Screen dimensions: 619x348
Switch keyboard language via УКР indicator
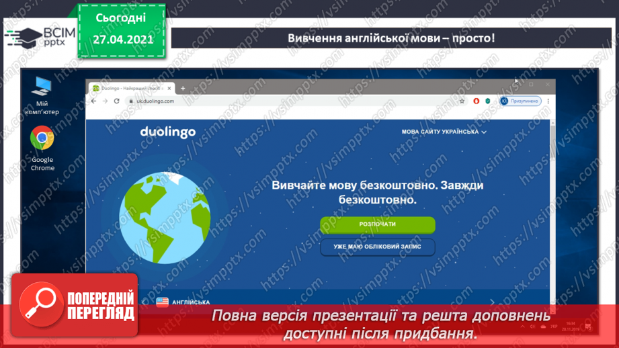point(554,327)
